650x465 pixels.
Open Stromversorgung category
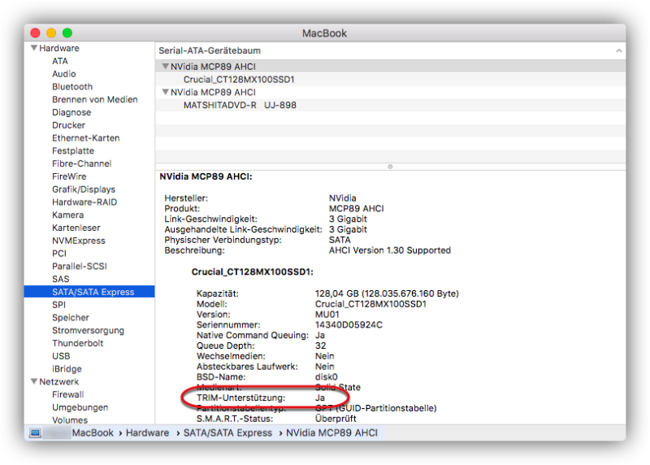(88, 331)
